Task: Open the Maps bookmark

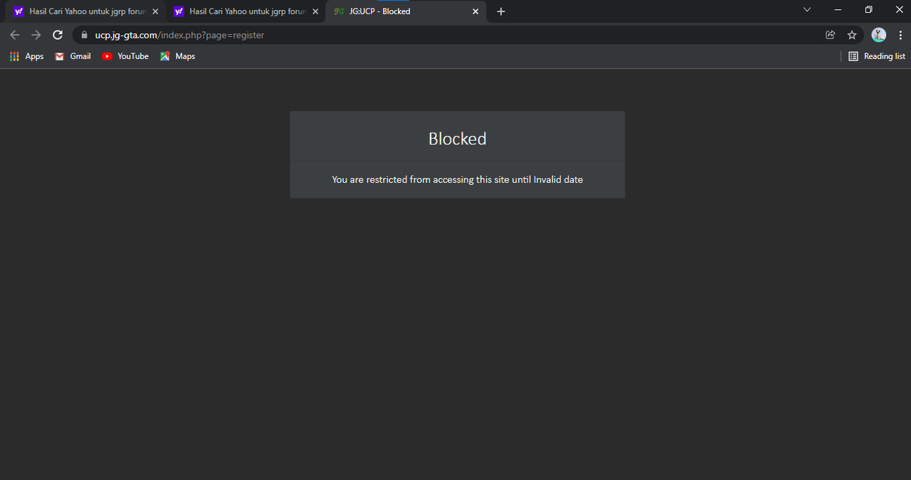Action: 177,56
